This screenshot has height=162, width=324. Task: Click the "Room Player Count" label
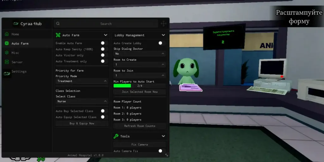[x=128, y=102]
